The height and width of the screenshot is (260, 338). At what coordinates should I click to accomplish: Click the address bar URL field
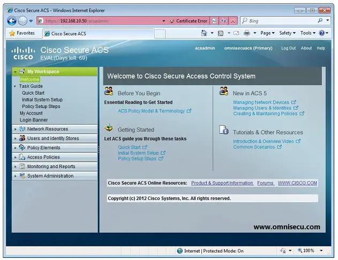point(99,21)
